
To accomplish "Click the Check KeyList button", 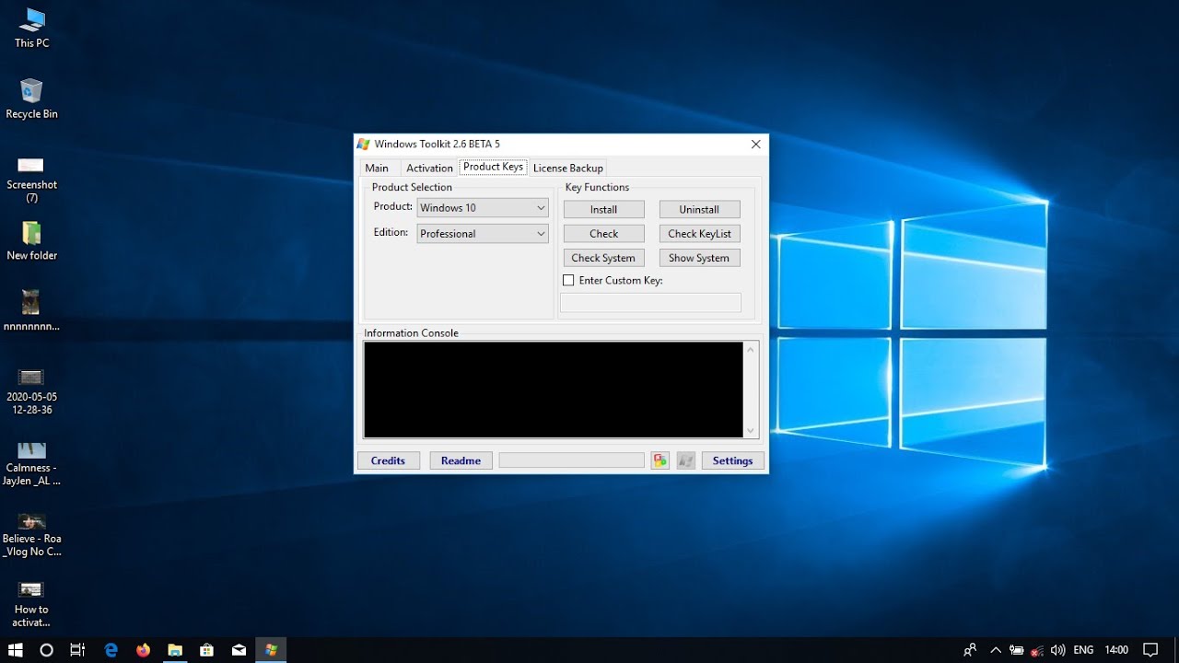I will click(x=699, y=234).
